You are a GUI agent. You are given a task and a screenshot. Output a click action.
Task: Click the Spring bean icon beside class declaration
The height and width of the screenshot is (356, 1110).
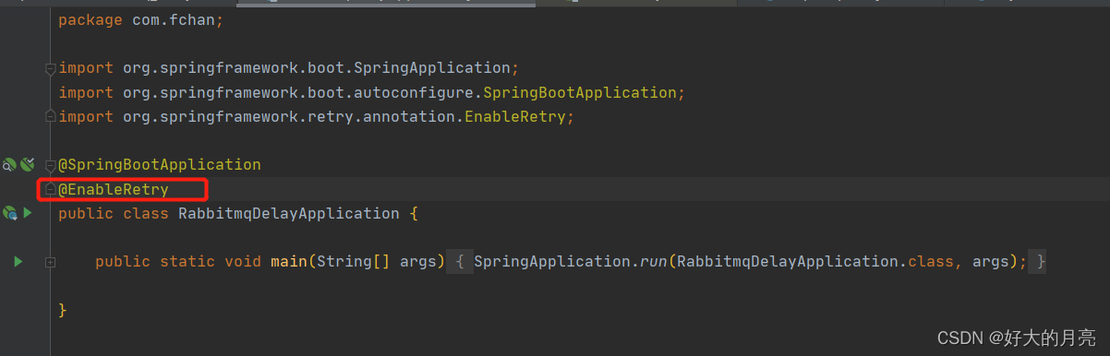click(x=9, y=213)
